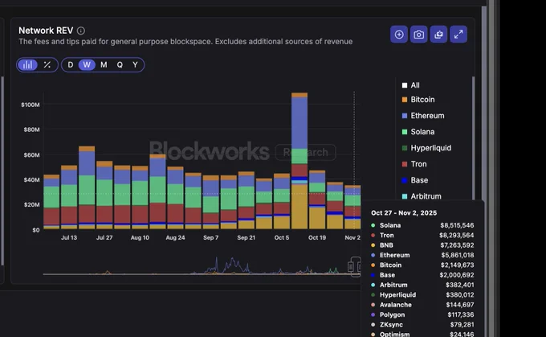This screenshot has width=546, height=337.
Task: Click the Network REV title
Action: click(46, 31)
